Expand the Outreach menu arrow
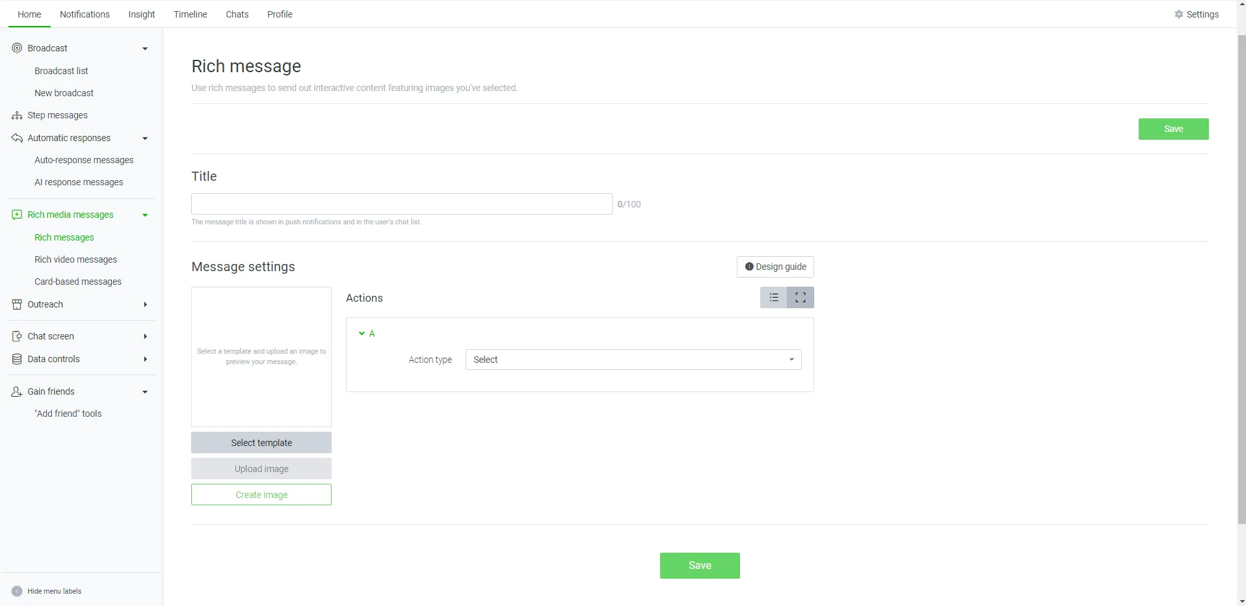1246x606 pixels. point(145,304)
